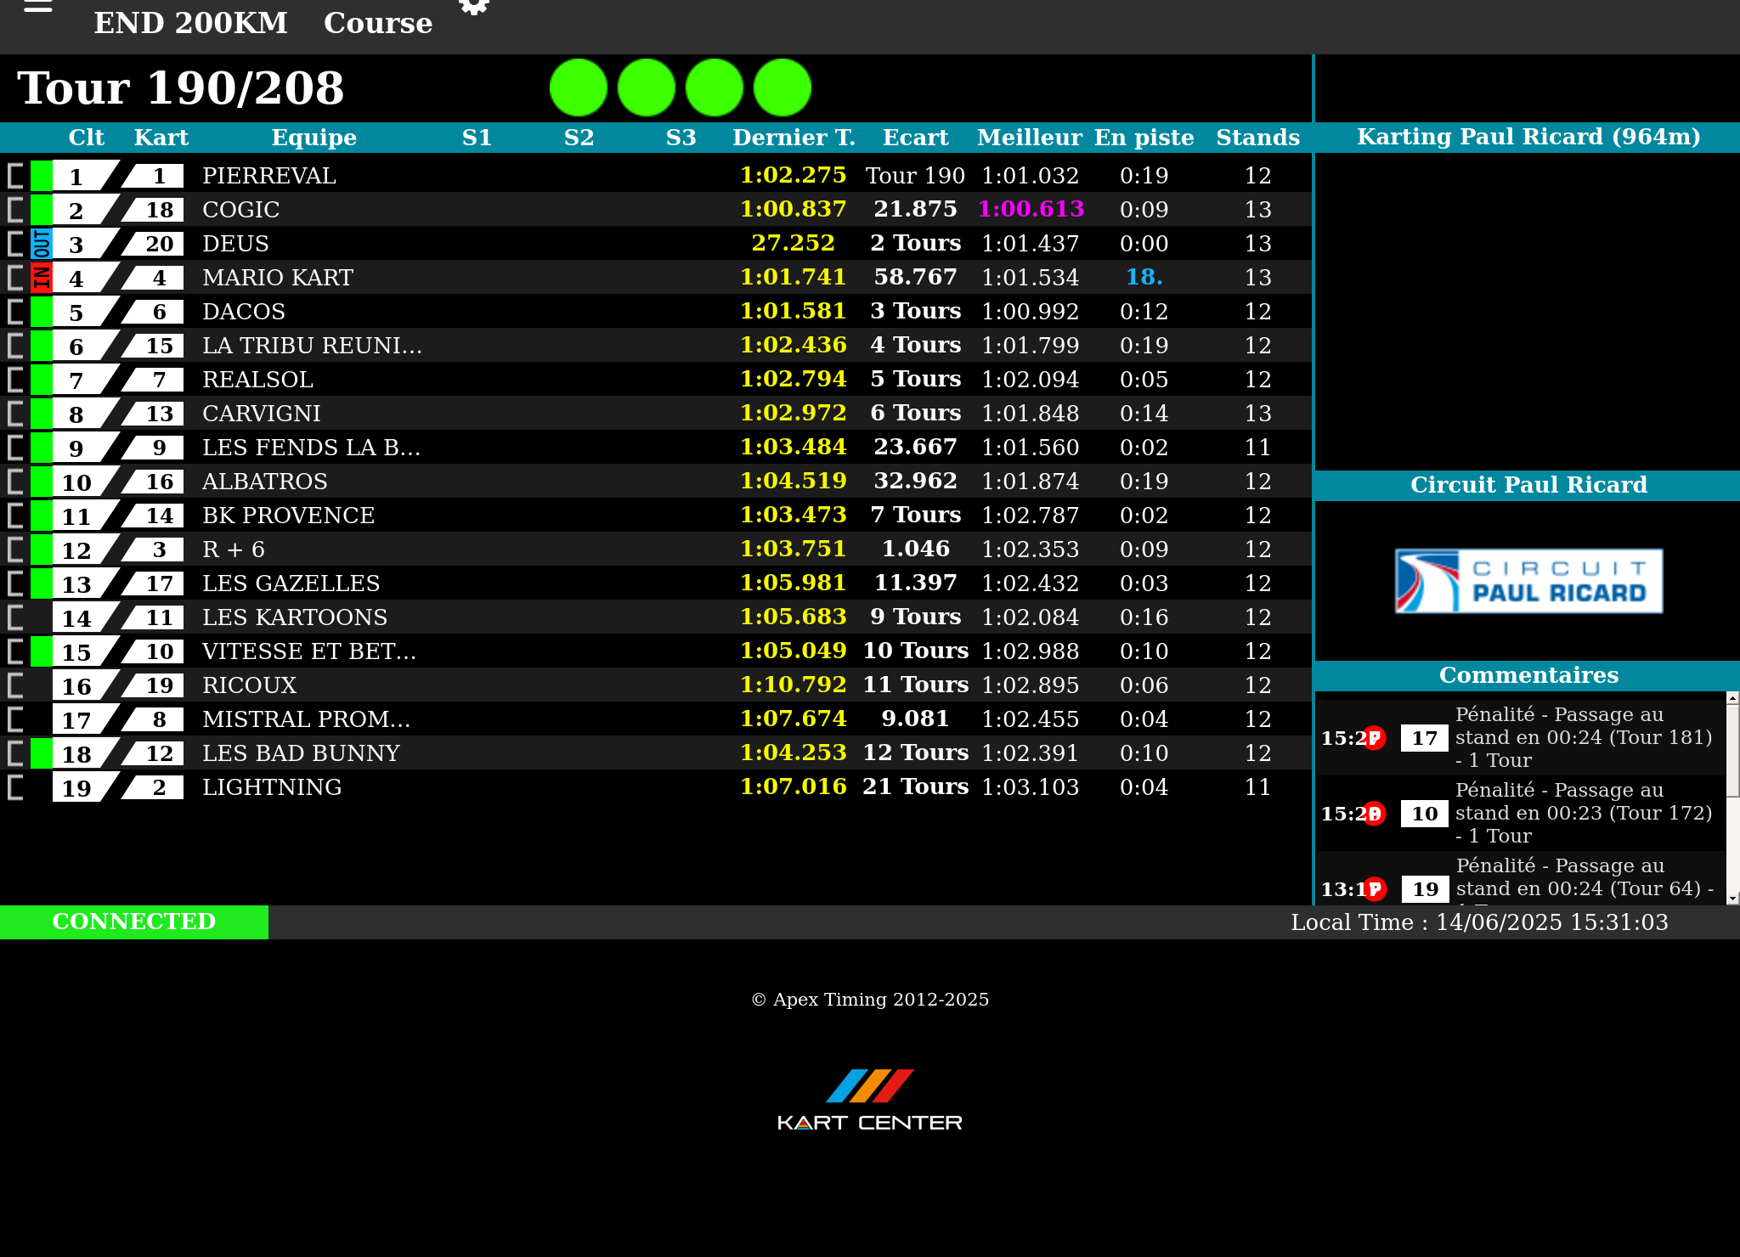Select the END 200KM title
The width and height of the screenshot is (1740, 1257).
pos(190,23)
